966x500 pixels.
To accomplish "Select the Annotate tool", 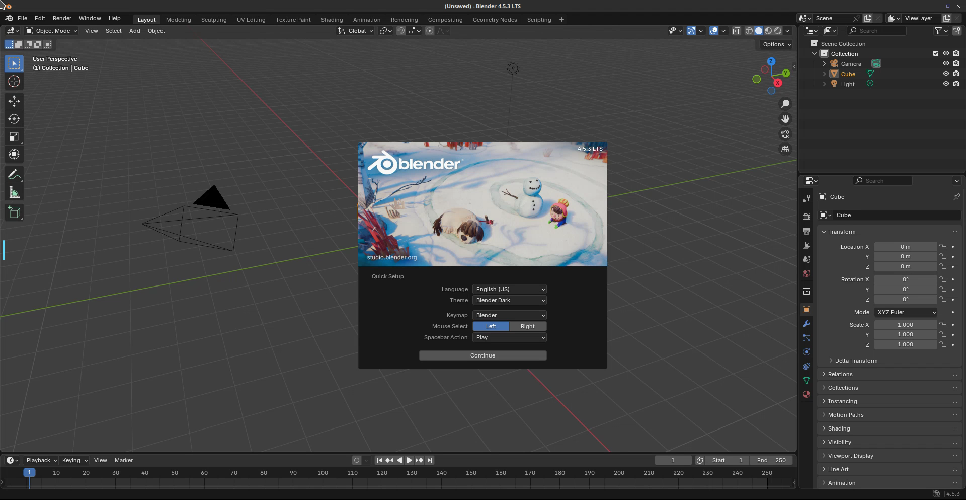I will pyautogui.click(x=14, y=175).
